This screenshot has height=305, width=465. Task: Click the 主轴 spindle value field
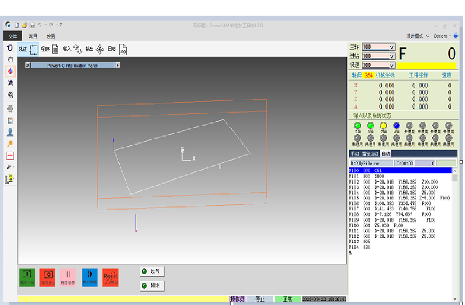click(376, 47)
